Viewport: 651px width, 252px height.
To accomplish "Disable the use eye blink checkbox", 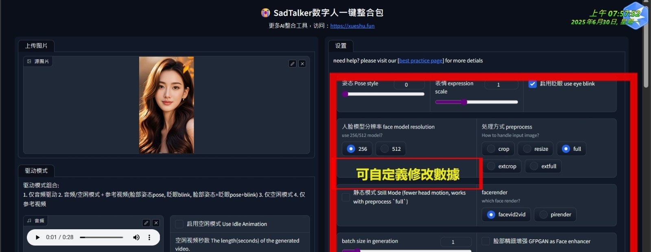I will pyautogui.click(x=533, y=84).
